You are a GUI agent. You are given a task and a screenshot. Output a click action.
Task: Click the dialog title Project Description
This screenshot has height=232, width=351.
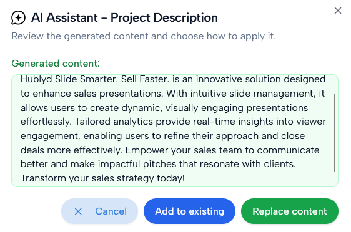164,18
